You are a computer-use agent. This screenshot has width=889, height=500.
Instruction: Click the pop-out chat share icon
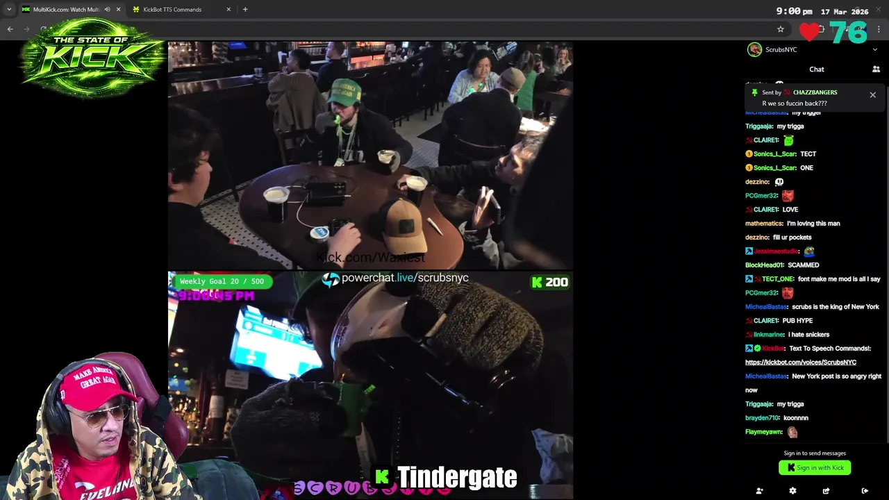[826, 491]
